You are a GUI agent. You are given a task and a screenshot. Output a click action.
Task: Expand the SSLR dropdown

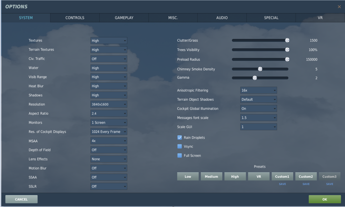pos(109,186)
